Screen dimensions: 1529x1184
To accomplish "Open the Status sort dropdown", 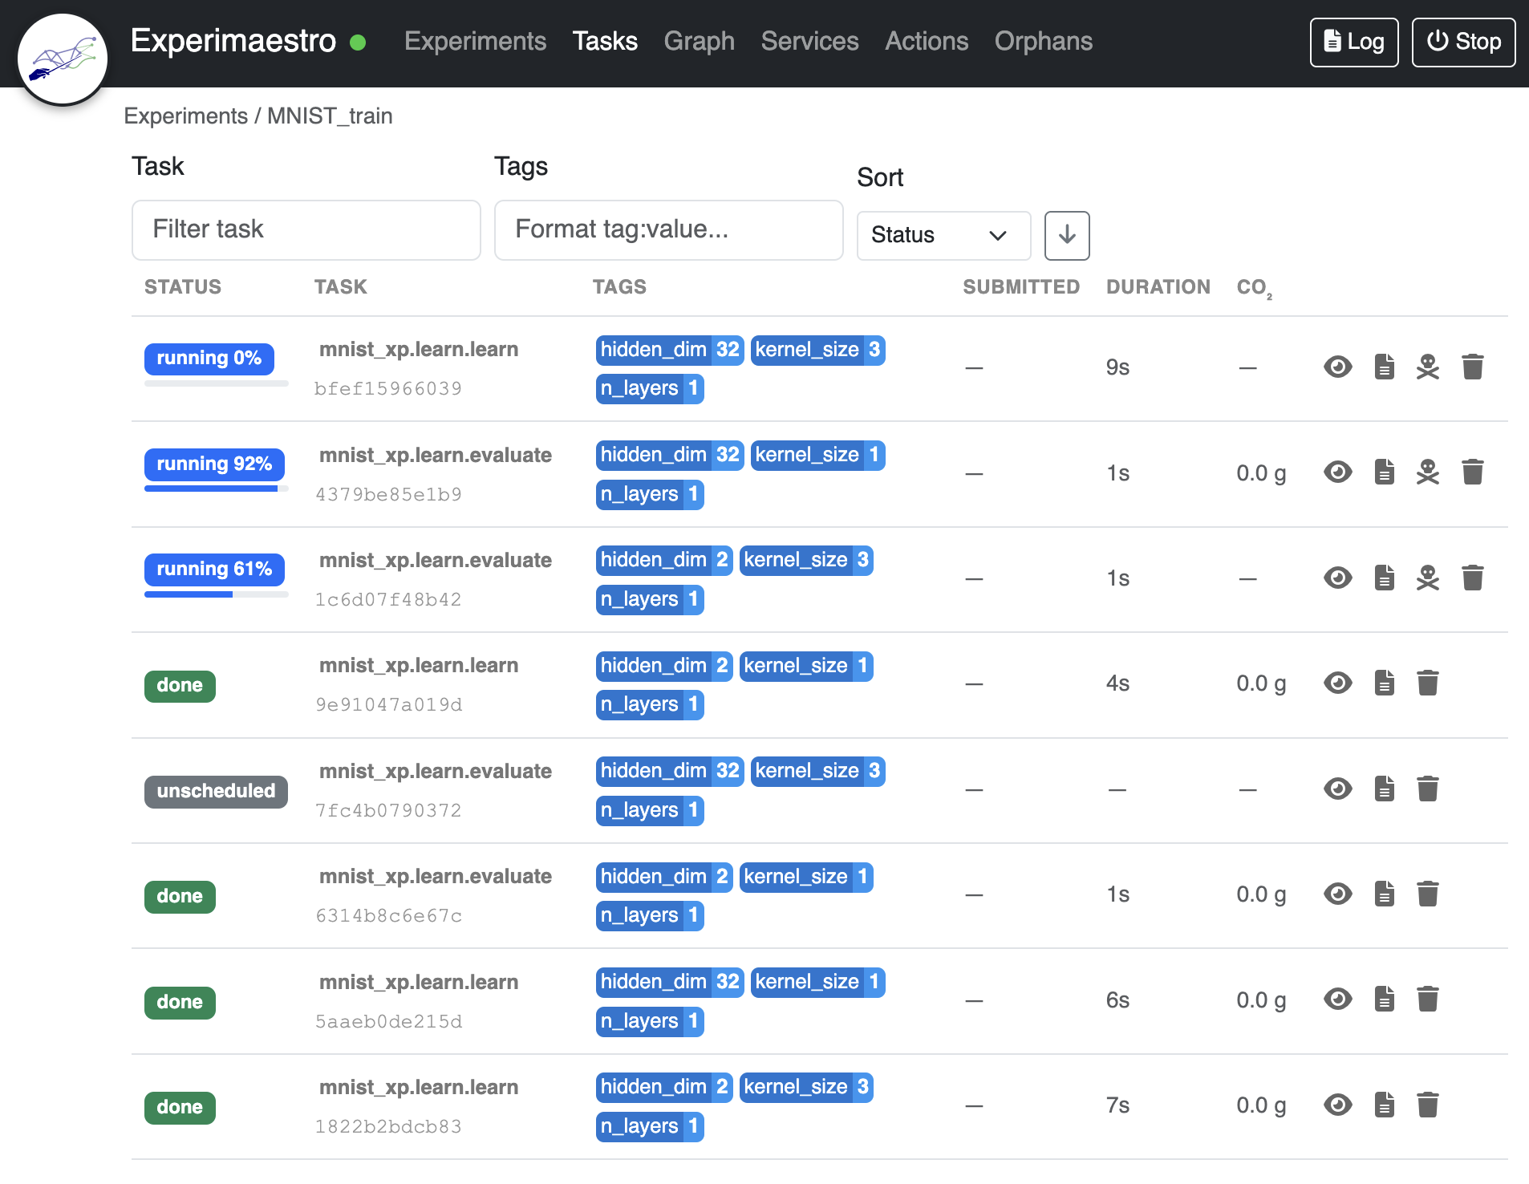I will pyautogui.click(x=943, y=236).
